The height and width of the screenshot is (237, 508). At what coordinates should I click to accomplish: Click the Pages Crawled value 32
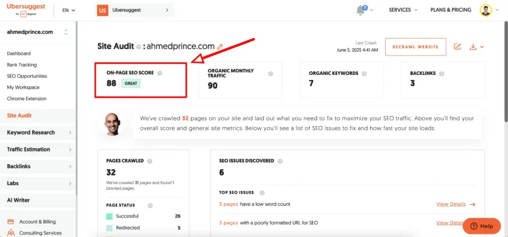[x=111, y=172]
